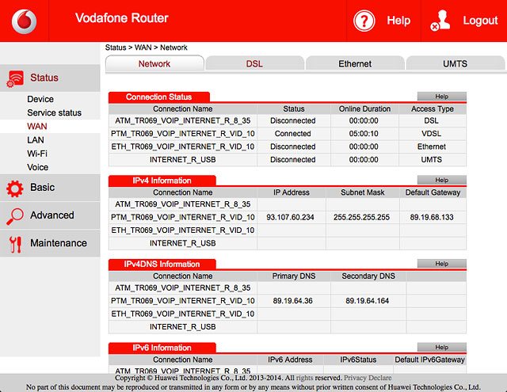The image size is (507, 392).
Task: Click the IPv6Status column header
Action: click(358, 360)
